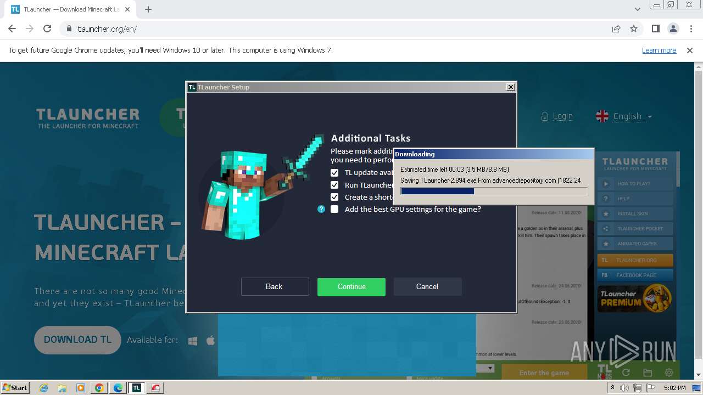This screenshot has height=395, width=703.
Task: Toggle the Chrome side panel icon
Action: tap(655, 29)
